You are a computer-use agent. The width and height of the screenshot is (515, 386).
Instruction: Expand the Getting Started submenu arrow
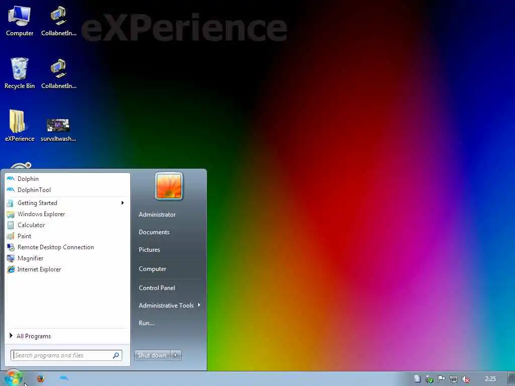point(123,203)
